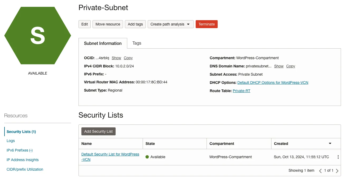Click the Edit button
Image resolution: width=346 pixels, height=181 pixels.
85,24
